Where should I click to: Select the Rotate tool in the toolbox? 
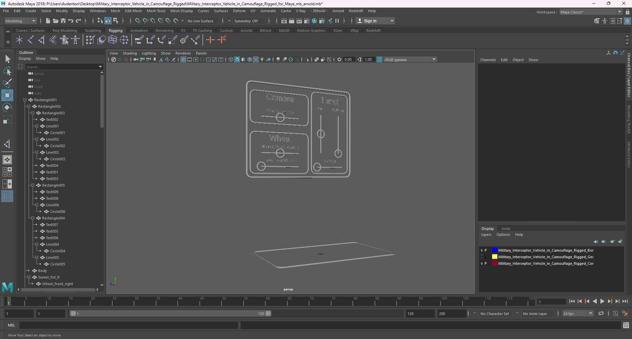point(7,107)
